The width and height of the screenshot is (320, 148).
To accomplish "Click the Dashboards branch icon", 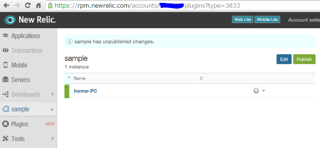I will point(6,94).
